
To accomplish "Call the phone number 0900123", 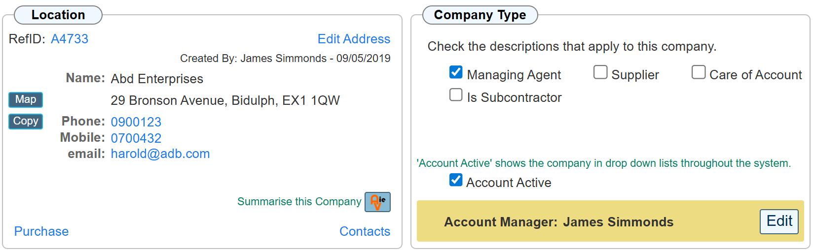I will click(136, 122).
